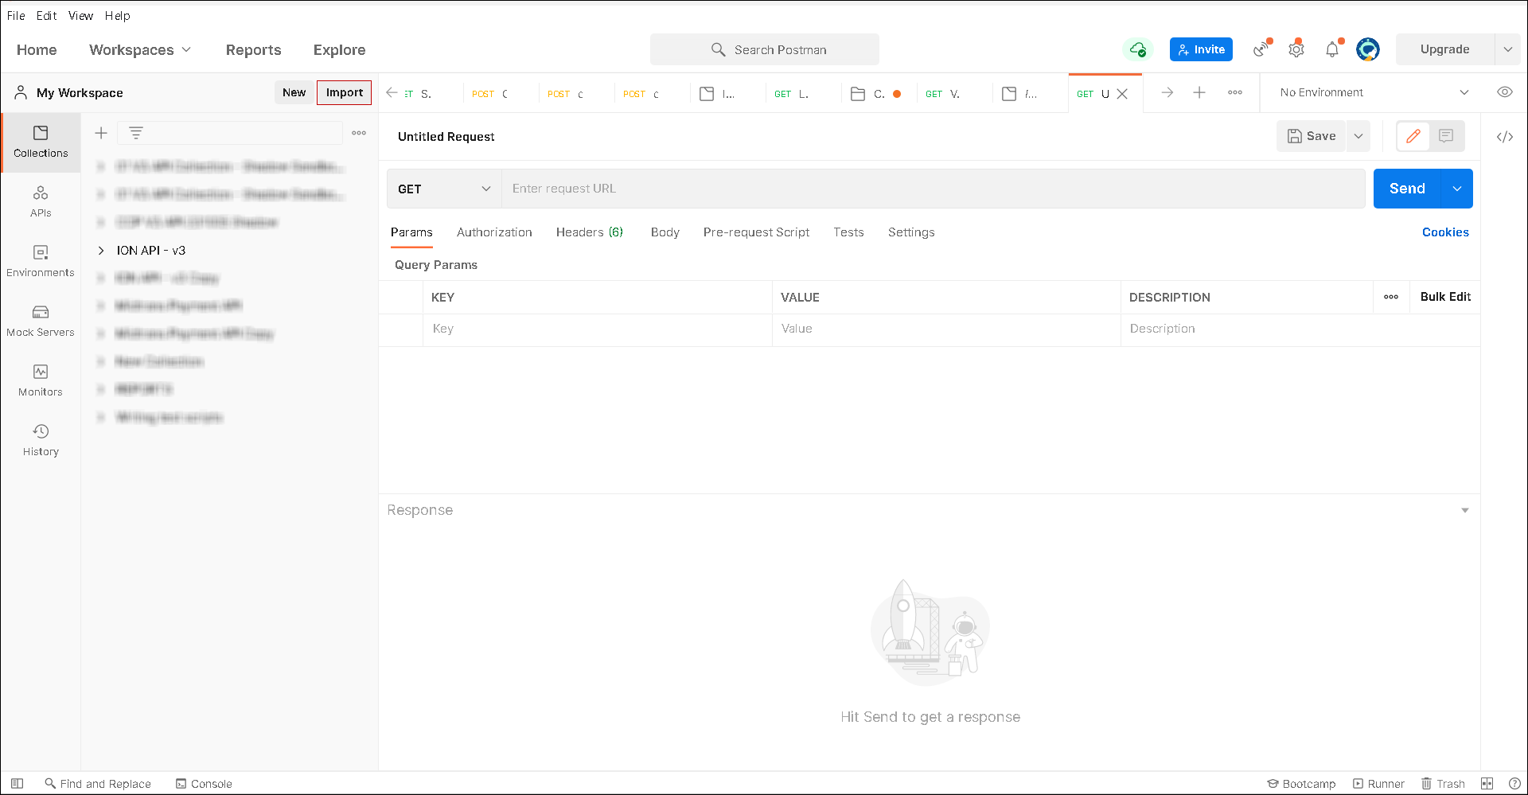Viewport: 1528px width, 795px height.
Task: Open the GET method dropdown
Action: [x=444, y=189]
